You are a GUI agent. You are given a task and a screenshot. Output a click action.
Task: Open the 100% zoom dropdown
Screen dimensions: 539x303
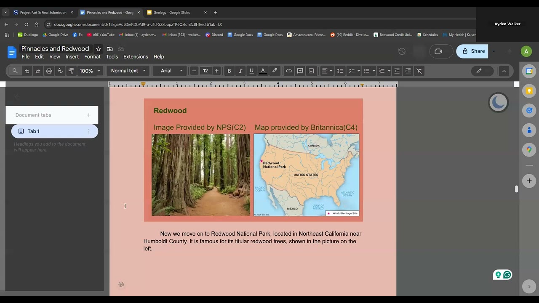[x=90, y=71]
